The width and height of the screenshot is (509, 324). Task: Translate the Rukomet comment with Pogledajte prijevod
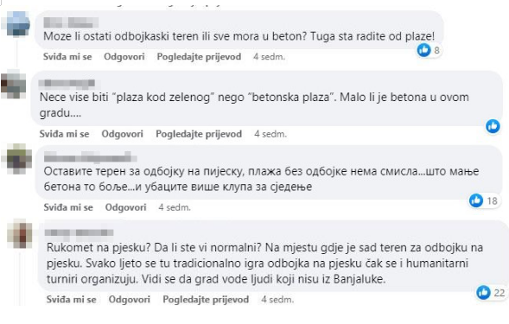pos(206,299)
